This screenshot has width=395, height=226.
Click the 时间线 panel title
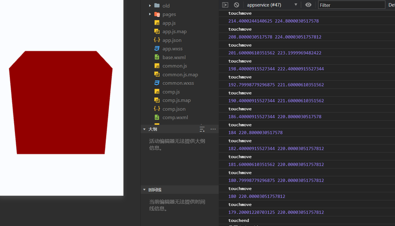point(155,190)
